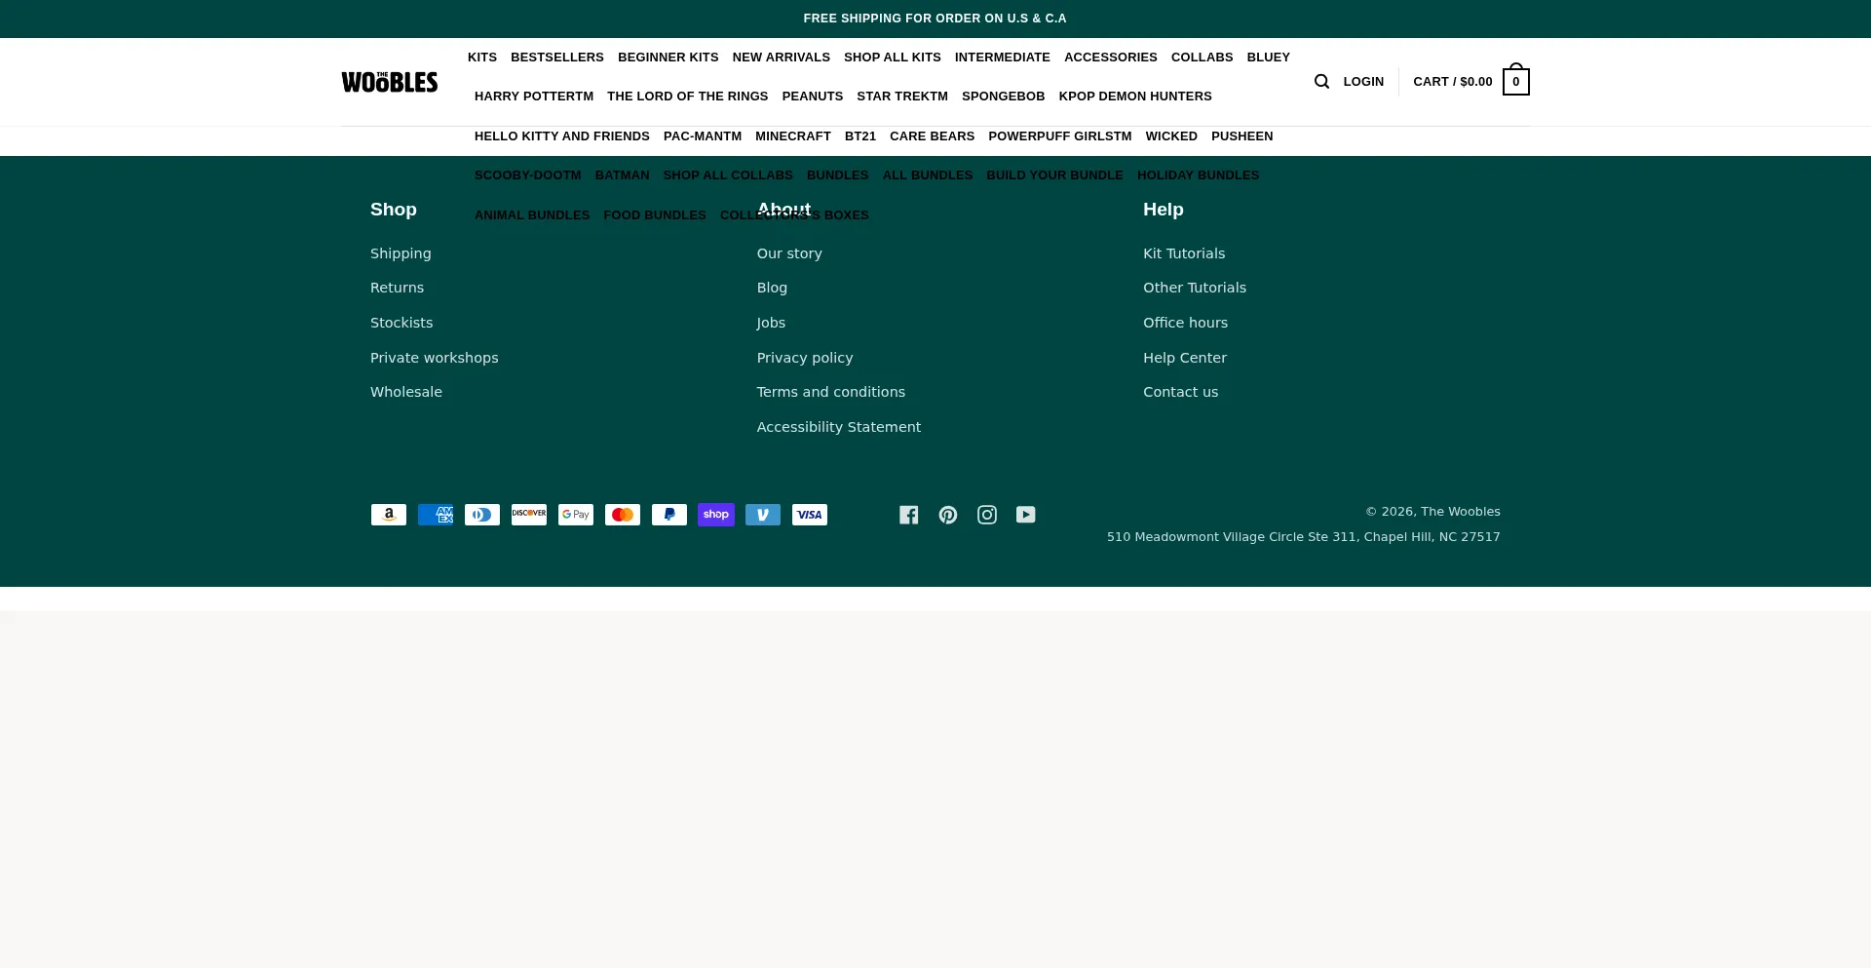Click the American Express payment icon

(436, 515)
